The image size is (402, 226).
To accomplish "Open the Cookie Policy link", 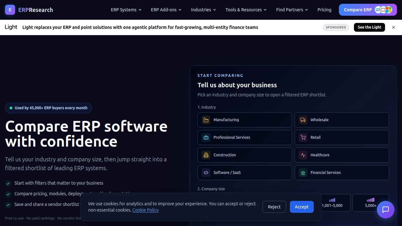I will [145, 210].
